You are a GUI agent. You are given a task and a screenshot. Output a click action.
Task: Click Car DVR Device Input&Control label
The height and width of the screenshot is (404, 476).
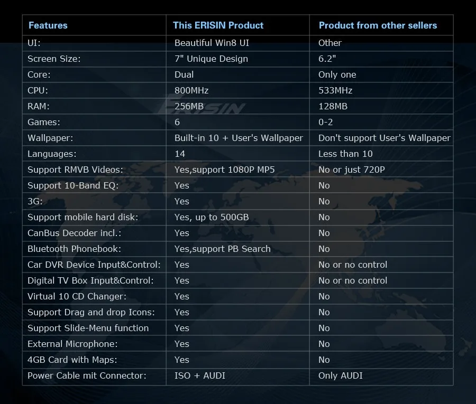click(94, 265)
